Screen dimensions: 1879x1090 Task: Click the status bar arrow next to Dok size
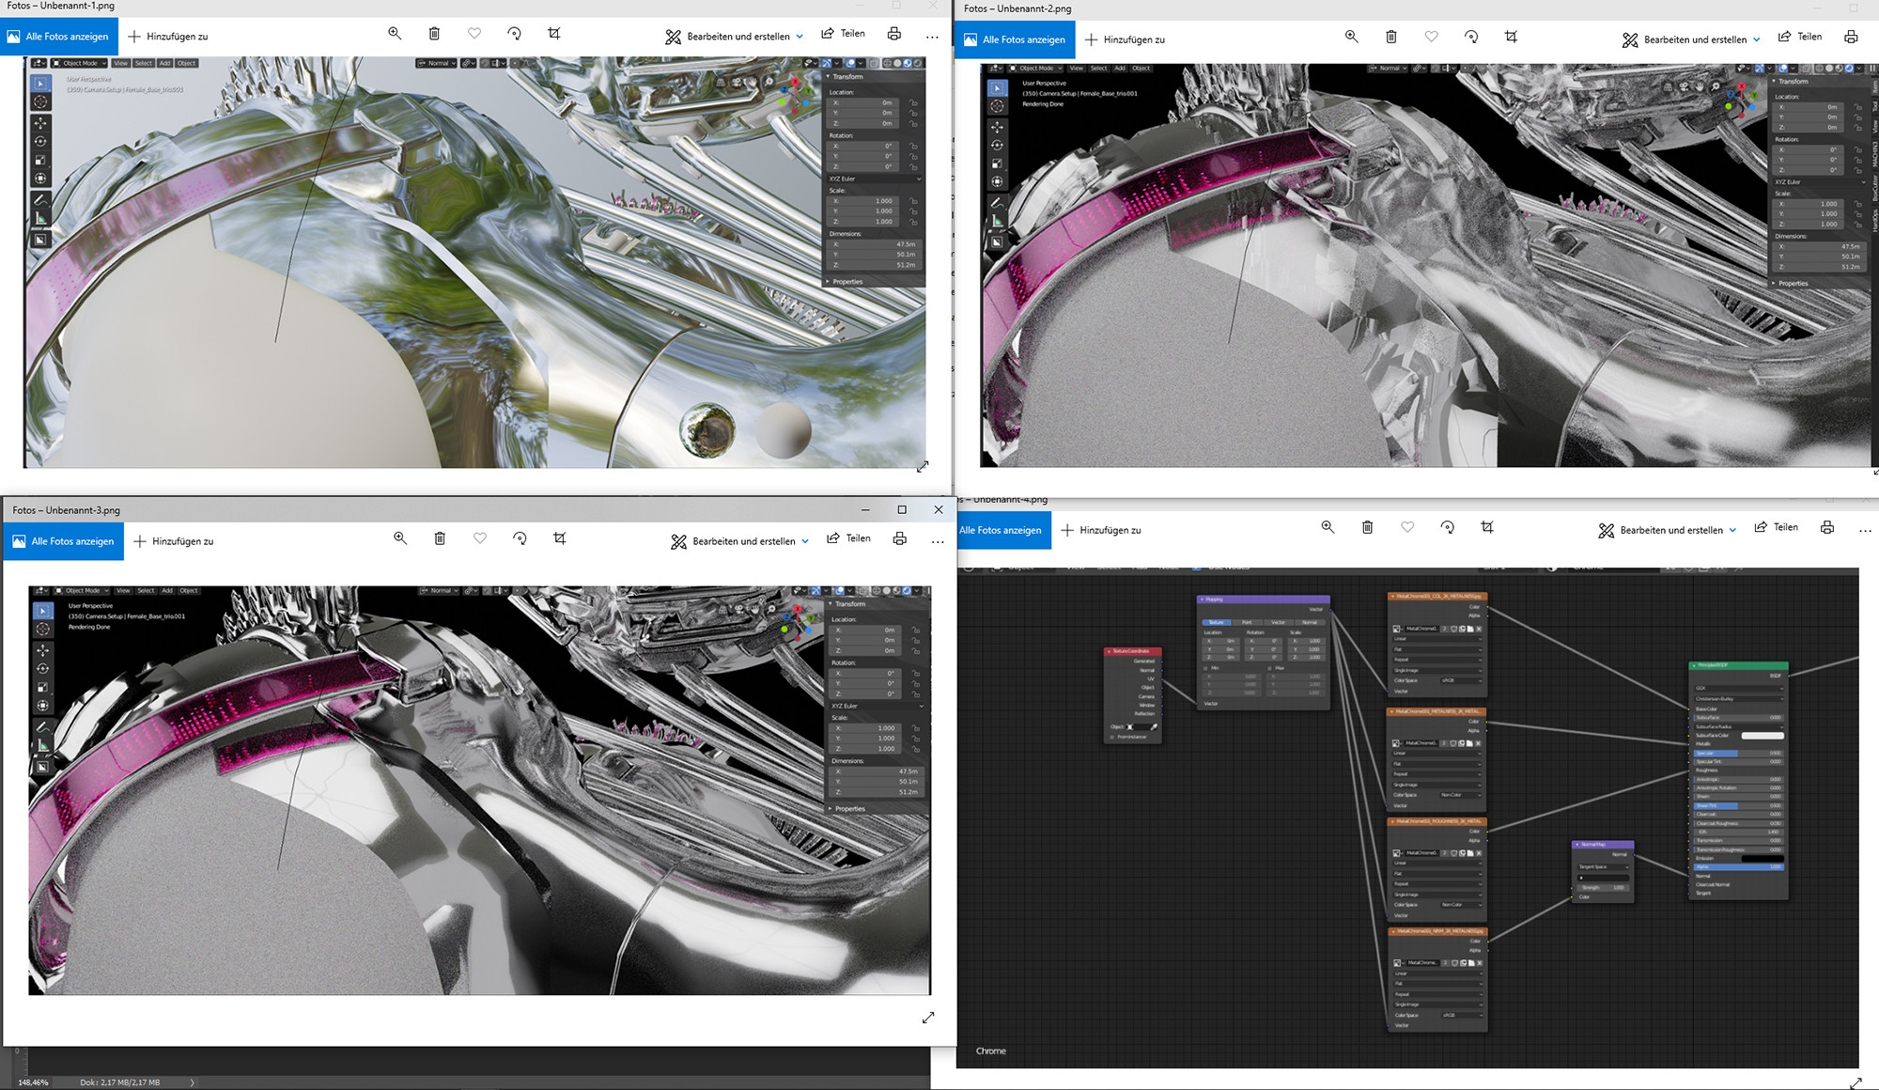(x=193, y=1082)
